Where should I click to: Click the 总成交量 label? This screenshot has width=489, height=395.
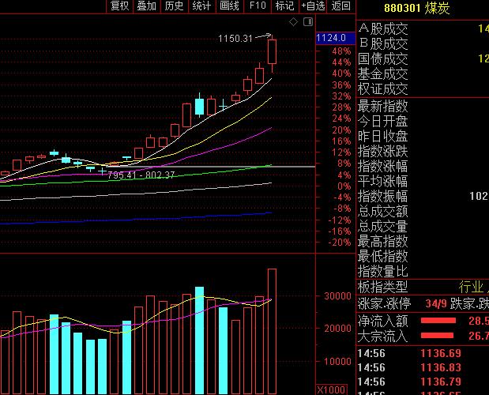point(382,227)
